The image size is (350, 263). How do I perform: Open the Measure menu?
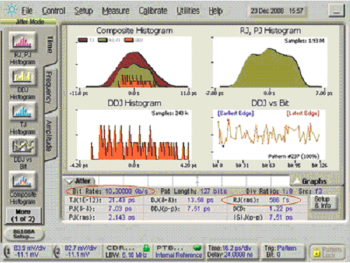[115, 10]
